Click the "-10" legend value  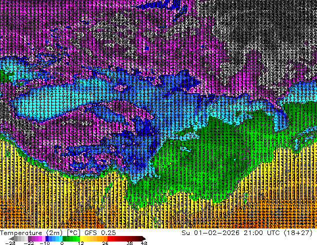tap(44, 243)
